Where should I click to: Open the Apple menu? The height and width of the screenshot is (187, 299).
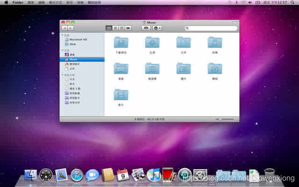tap(6, 2)
